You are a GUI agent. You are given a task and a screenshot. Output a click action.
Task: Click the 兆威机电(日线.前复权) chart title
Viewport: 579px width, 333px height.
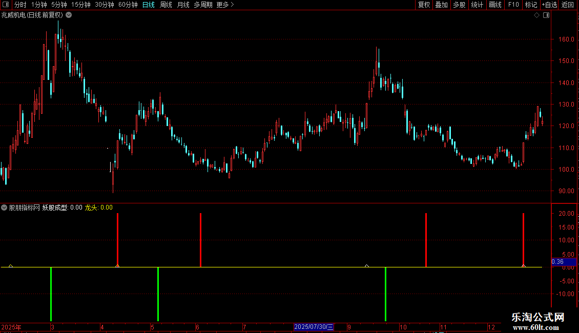pyautogui.click(x=32, y=15)
